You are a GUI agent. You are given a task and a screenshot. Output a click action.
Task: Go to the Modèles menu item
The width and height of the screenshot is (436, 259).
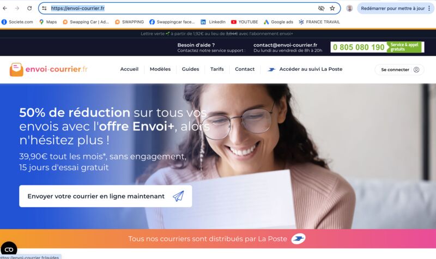coord(160,69)
